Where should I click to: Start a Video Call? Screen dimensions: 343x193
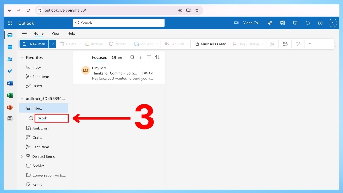(247, 23)
